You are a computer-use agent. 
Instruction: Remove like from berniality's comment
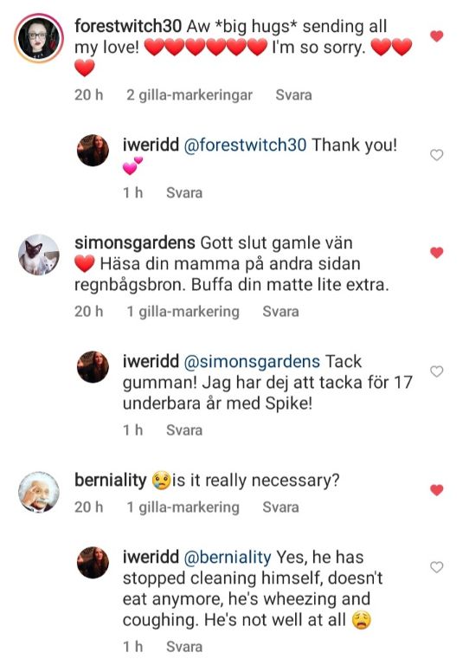pyautogui.click(x=436, y=490)
